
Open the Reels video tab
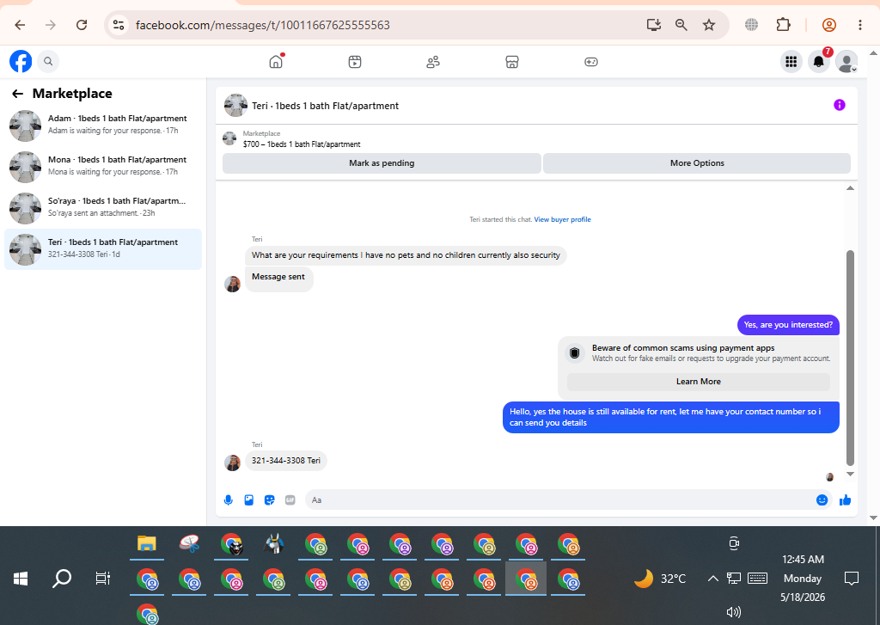tap(355, 62)
